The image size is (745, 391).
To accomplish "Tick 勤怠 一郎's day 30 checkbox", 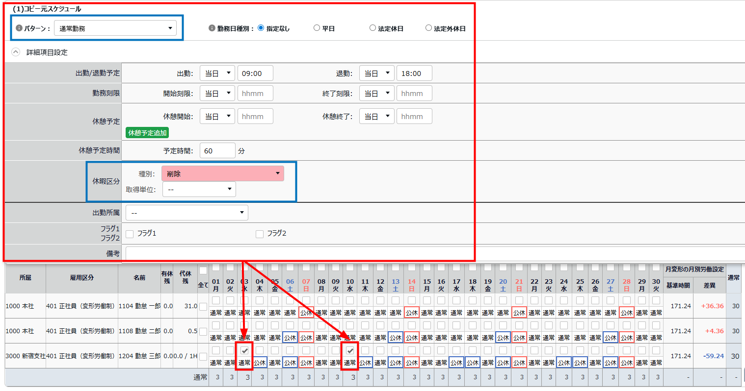I will (656, 300).
